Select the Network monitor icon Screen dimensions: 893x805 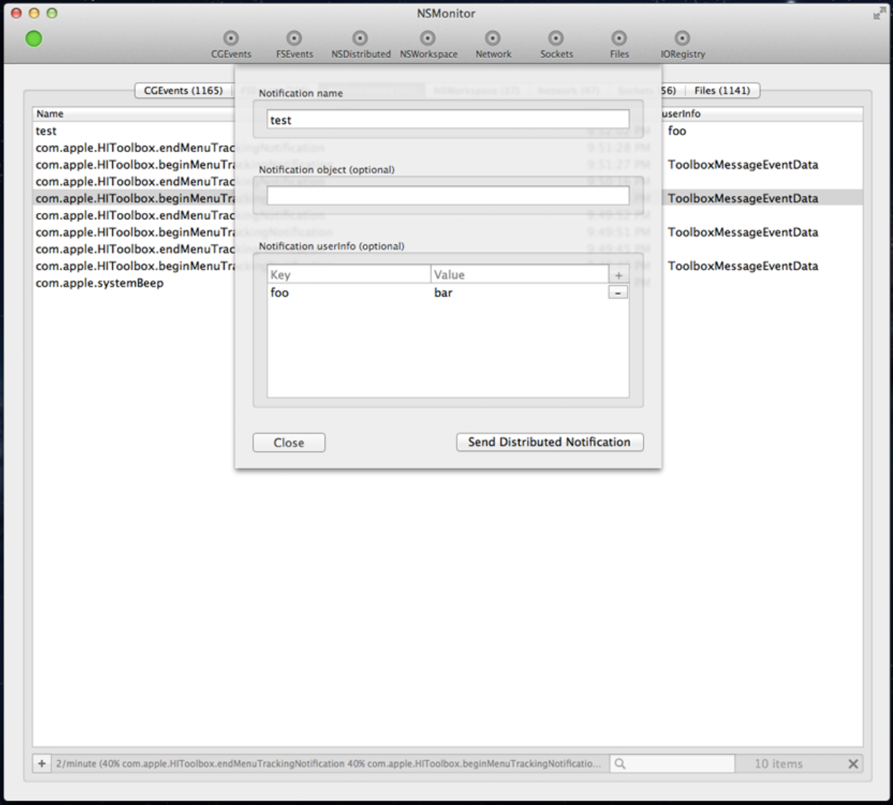coord(493,37)
